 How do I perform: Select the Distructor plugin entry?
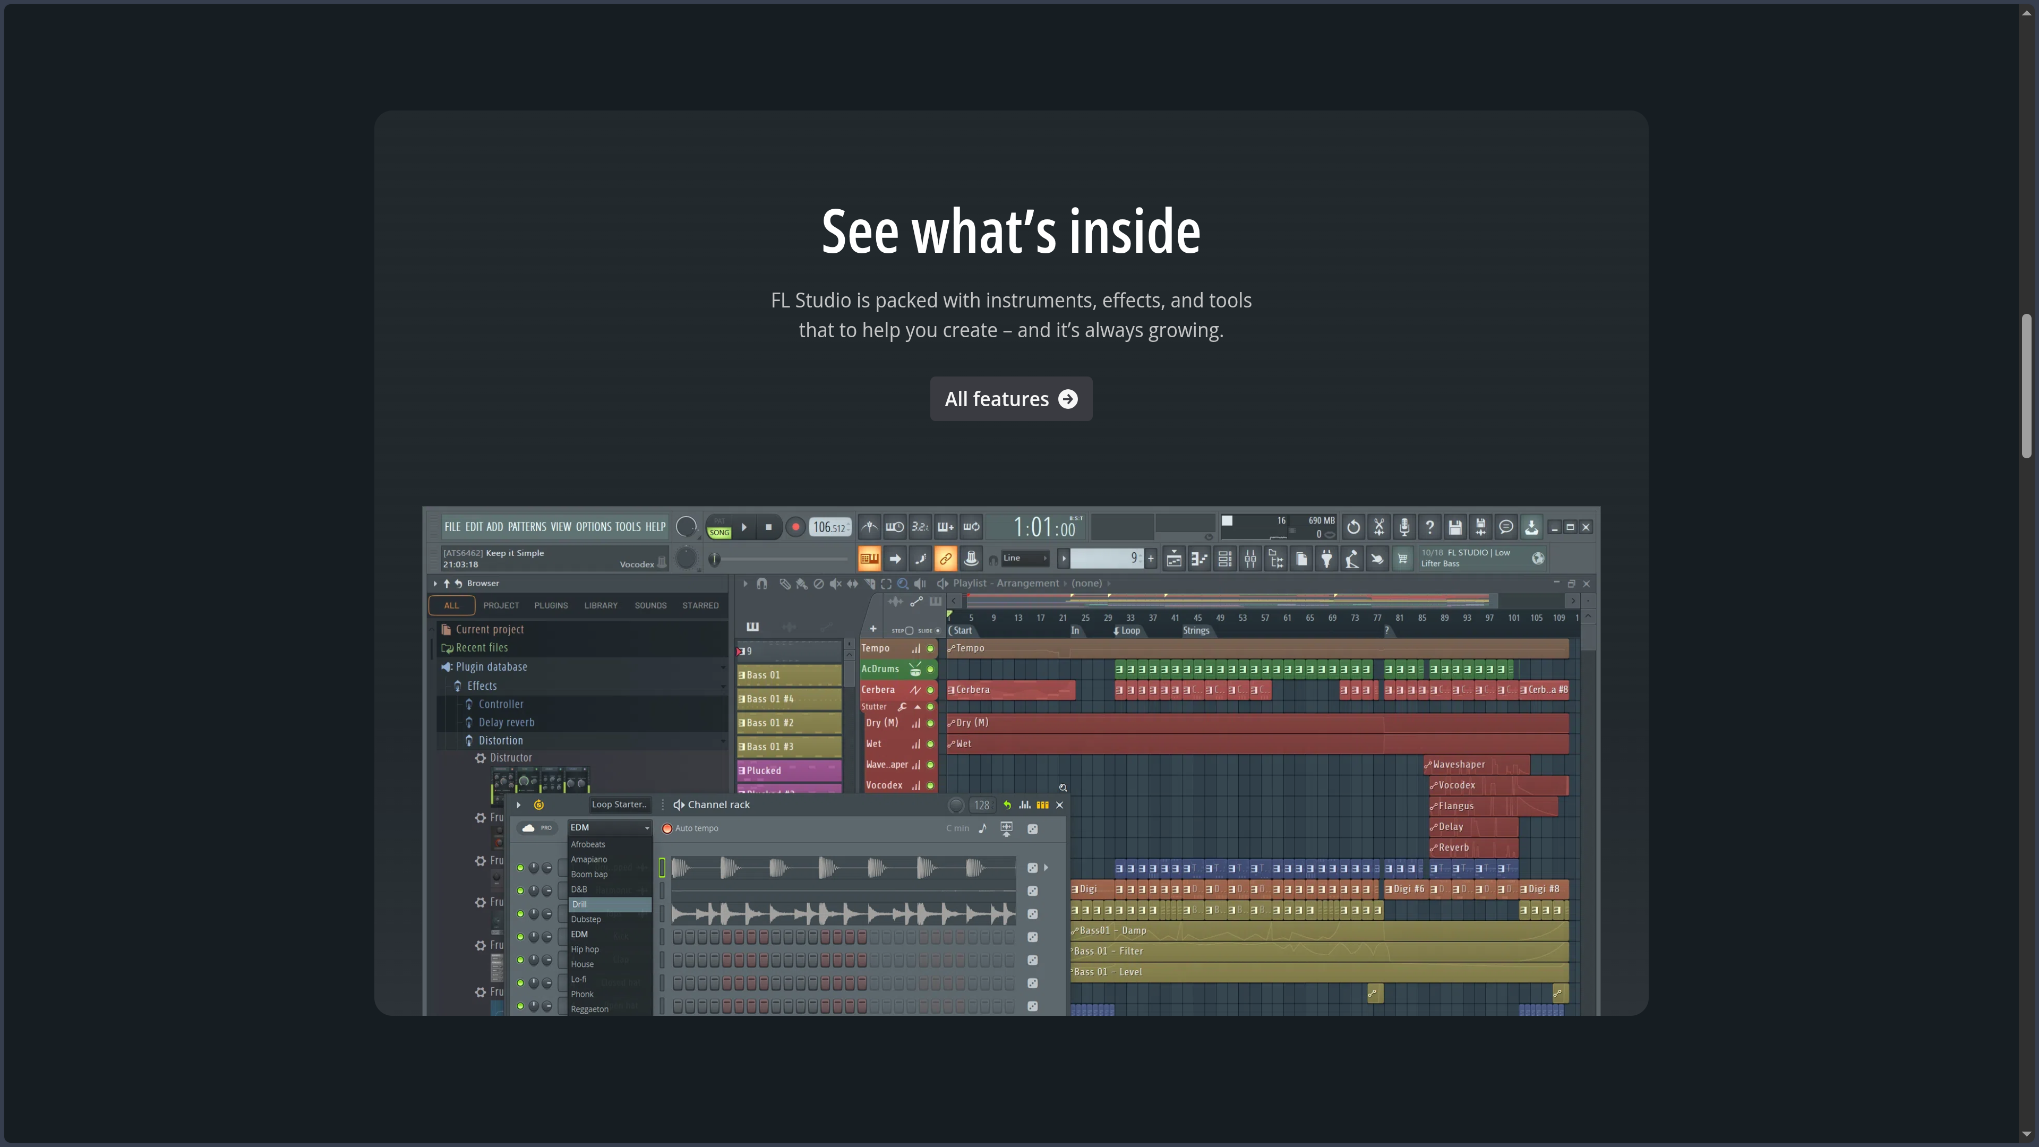(x=510, y=758)
